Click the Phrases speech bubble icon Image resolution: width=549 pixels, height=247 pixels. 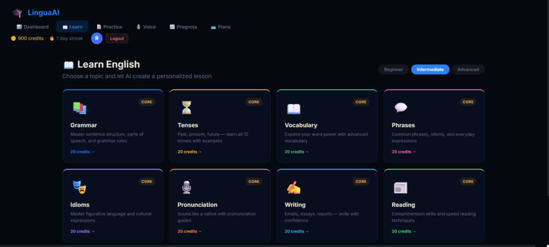click(401, 107)
